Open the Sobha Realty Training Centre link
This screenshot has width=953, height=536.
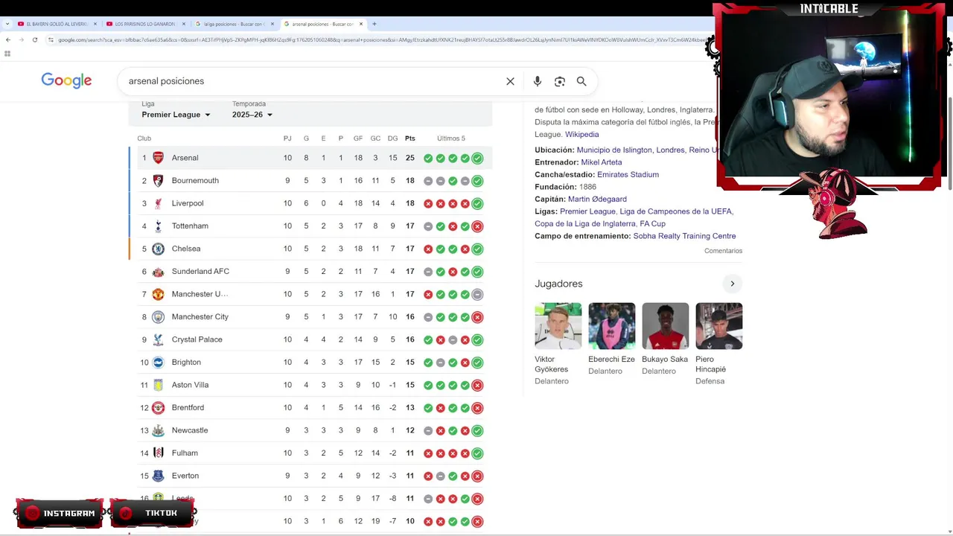[x=684, y=236]
